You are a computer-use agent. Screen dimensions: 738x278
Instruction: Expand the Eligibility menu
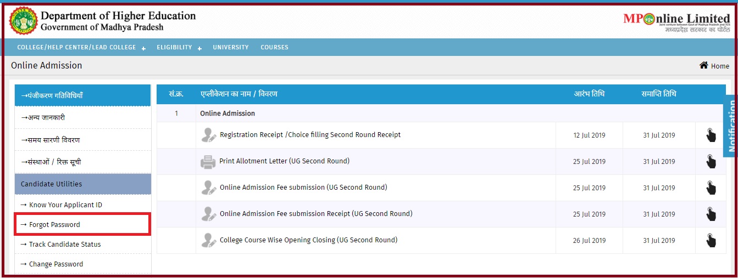[x=179, y=48]
